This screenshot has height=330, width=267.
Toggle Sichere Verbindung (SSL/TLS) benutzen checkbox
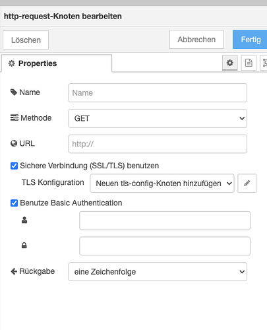point(14,166)
